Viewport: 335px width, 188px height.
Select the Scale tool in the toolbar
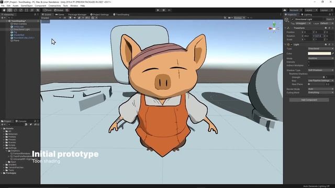tap(21, 10)
